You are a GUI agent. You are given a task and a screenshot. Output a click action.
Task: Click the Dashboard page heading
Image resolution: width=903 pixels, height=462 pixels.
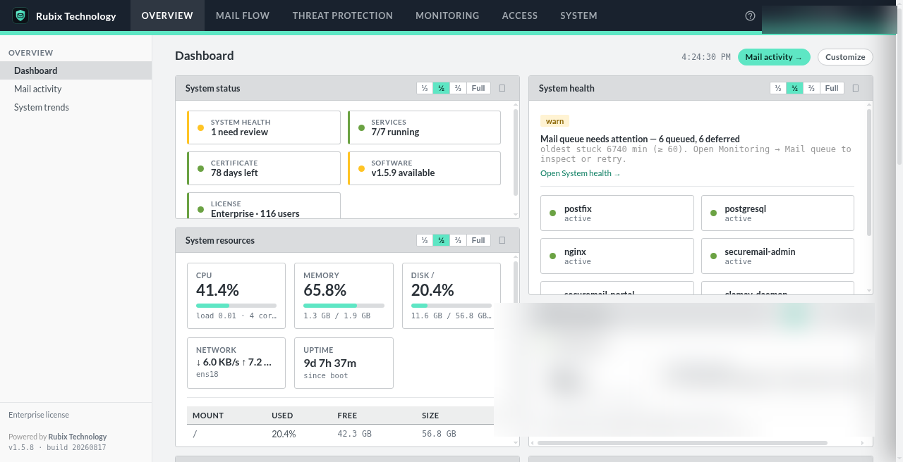[x=205, y=56]
